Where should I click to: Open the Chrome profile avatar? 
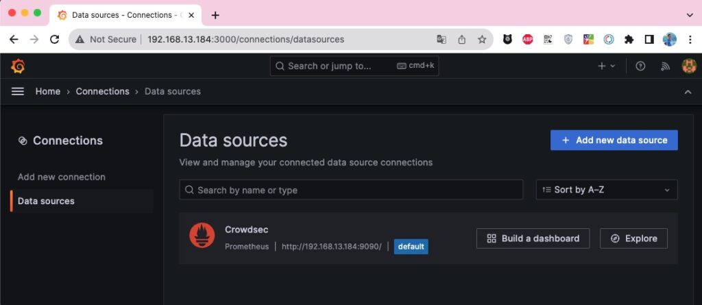670,40
